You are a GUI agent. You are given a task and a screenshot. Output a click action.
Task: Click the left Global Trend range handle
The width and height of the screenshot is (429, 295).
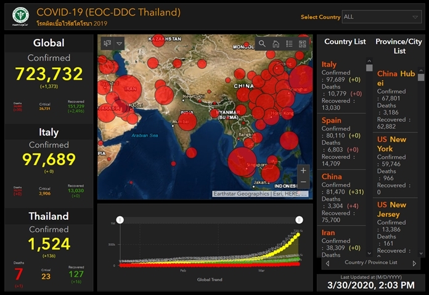(x=120, y=220)
